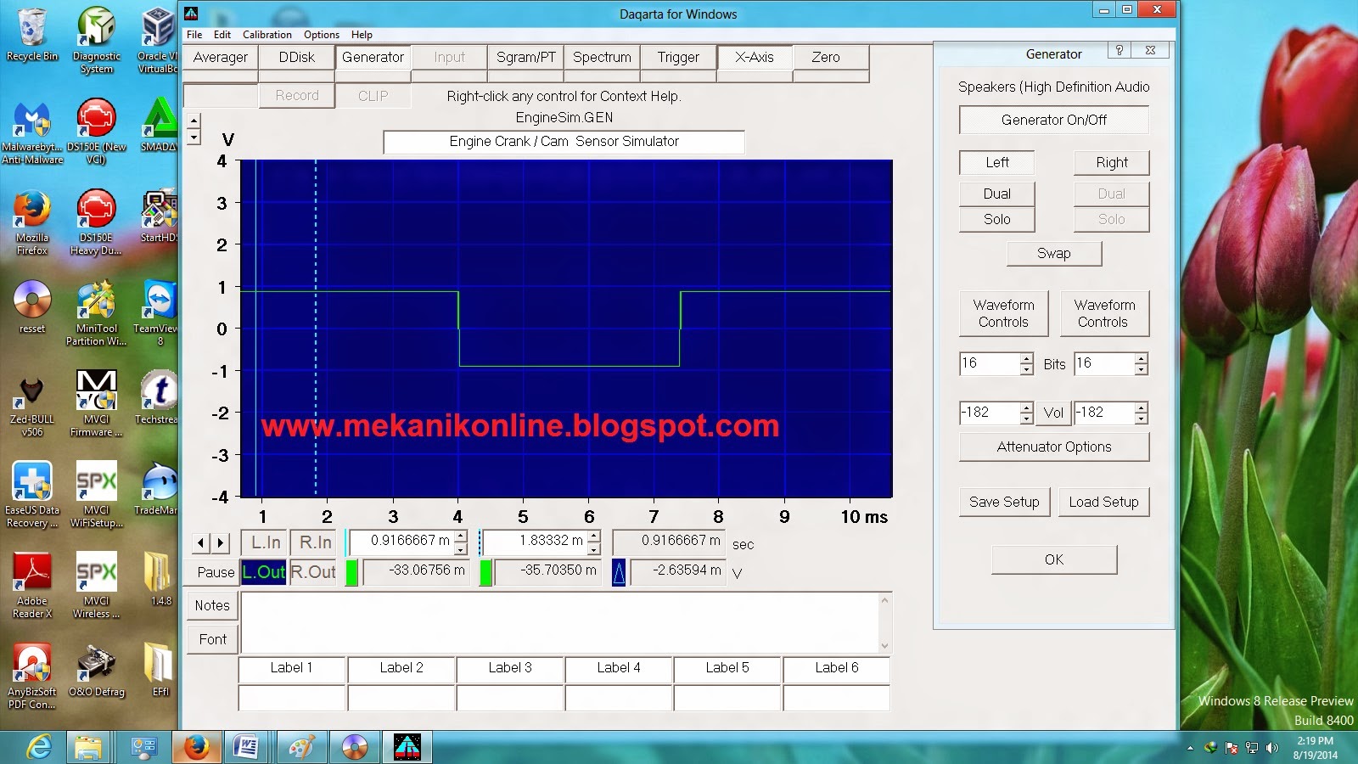Click the right cursor arrow below the graph
Image resolution: width=1358 pixels, height=764 pixels.
(221, 542)
